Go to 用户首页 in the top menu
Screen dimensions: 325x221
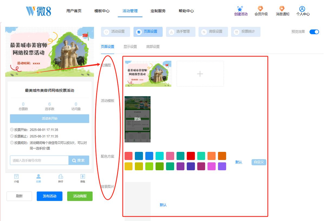pyautogui.click(x=74, y=11)
